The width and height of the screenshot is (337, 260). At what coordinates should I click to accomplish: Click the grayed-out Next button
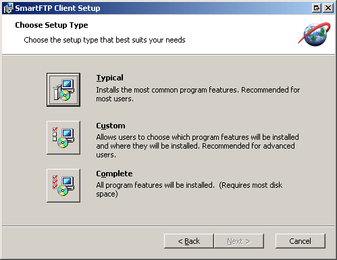click(x=239, y=241)
